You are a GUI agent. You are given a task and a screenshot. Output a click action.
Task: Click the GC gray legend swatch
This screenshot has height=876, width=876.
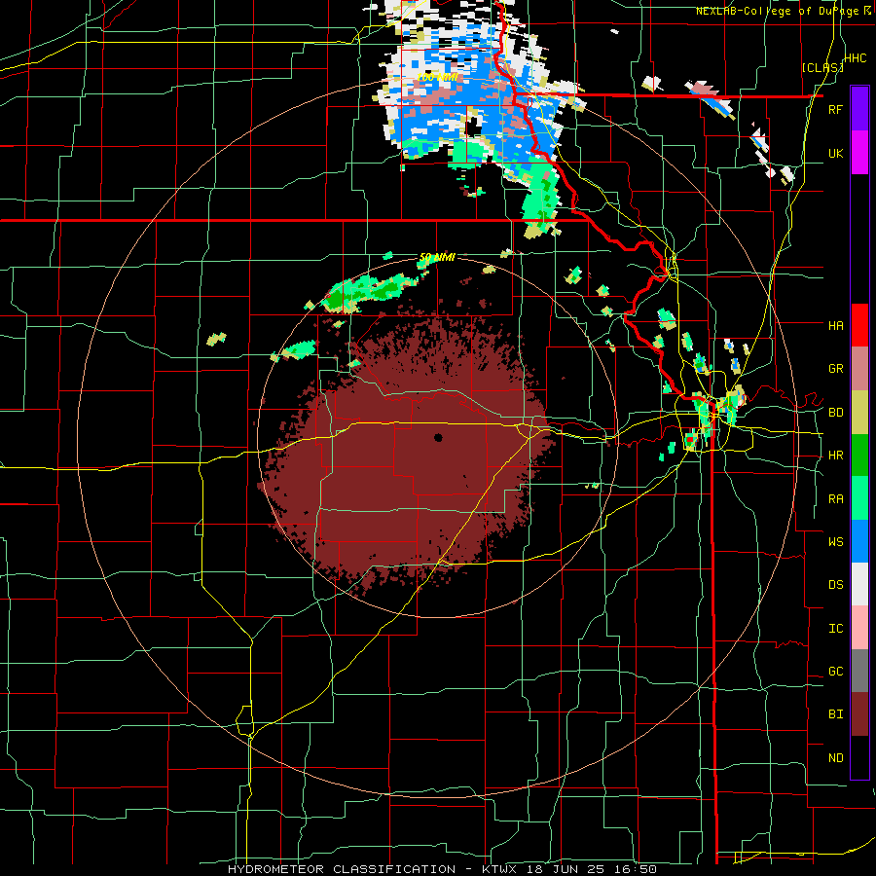(x=859, y=671)
